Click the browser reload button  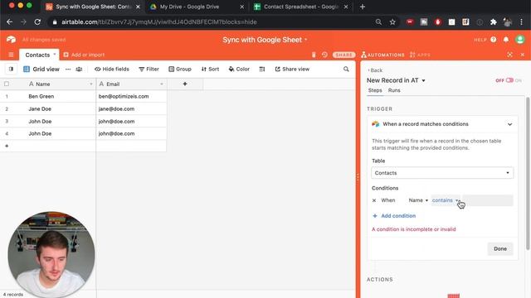coord(37,22)
